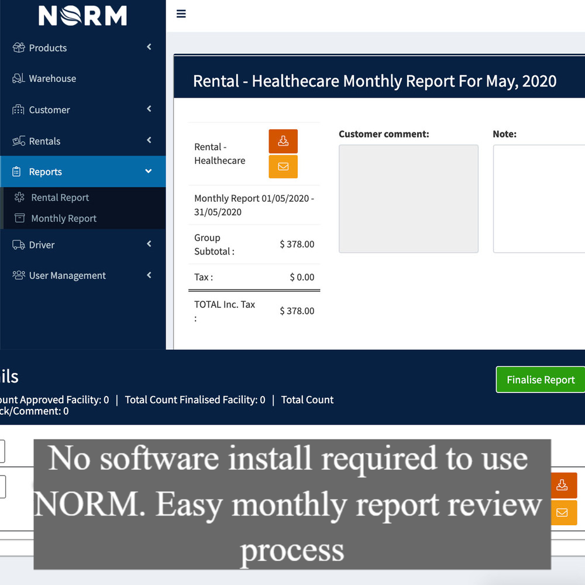Focus the Note text area
The height and width of the screenshot is (585, 585).
coord(538,199)
